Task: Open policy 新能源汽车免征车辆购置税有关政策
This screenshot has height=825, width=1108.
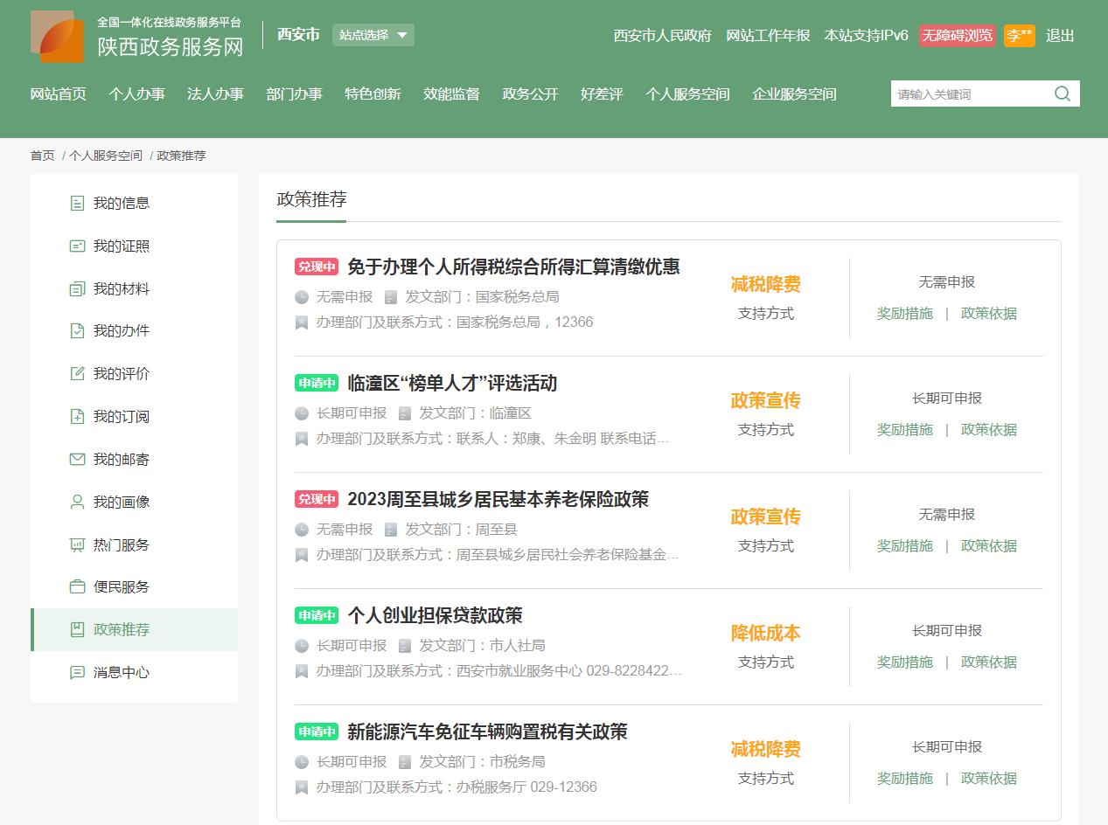Action: [x=488, y=732]
